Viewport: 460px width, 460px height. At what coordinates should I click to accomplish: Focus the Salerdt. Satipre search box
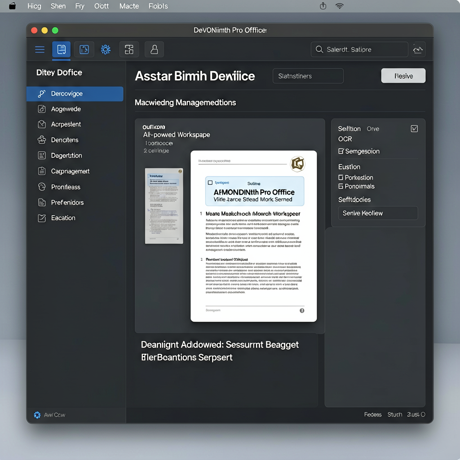tap(359, 49)
